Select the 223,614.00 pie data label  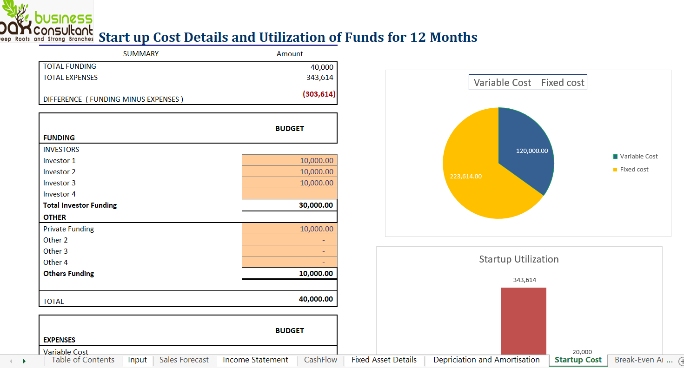[466, 176]
